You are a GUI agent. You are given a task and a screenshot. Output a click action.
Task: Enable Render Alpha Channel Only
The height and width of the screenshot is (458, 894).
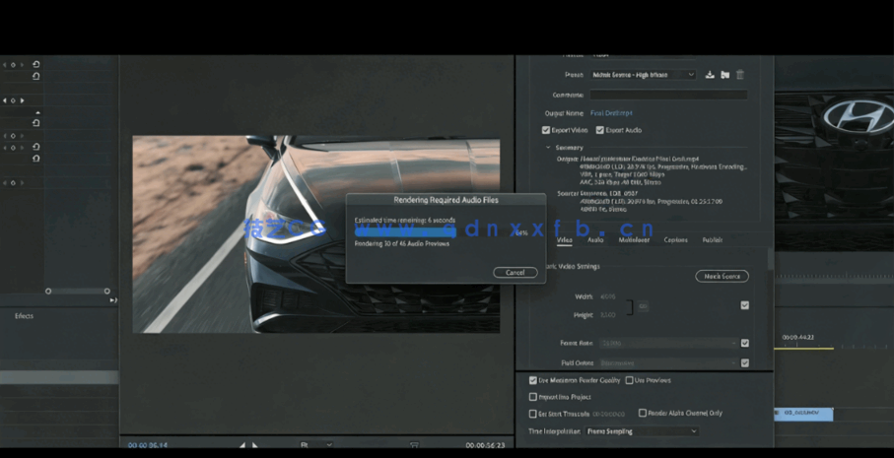click(x=643, y=413)
